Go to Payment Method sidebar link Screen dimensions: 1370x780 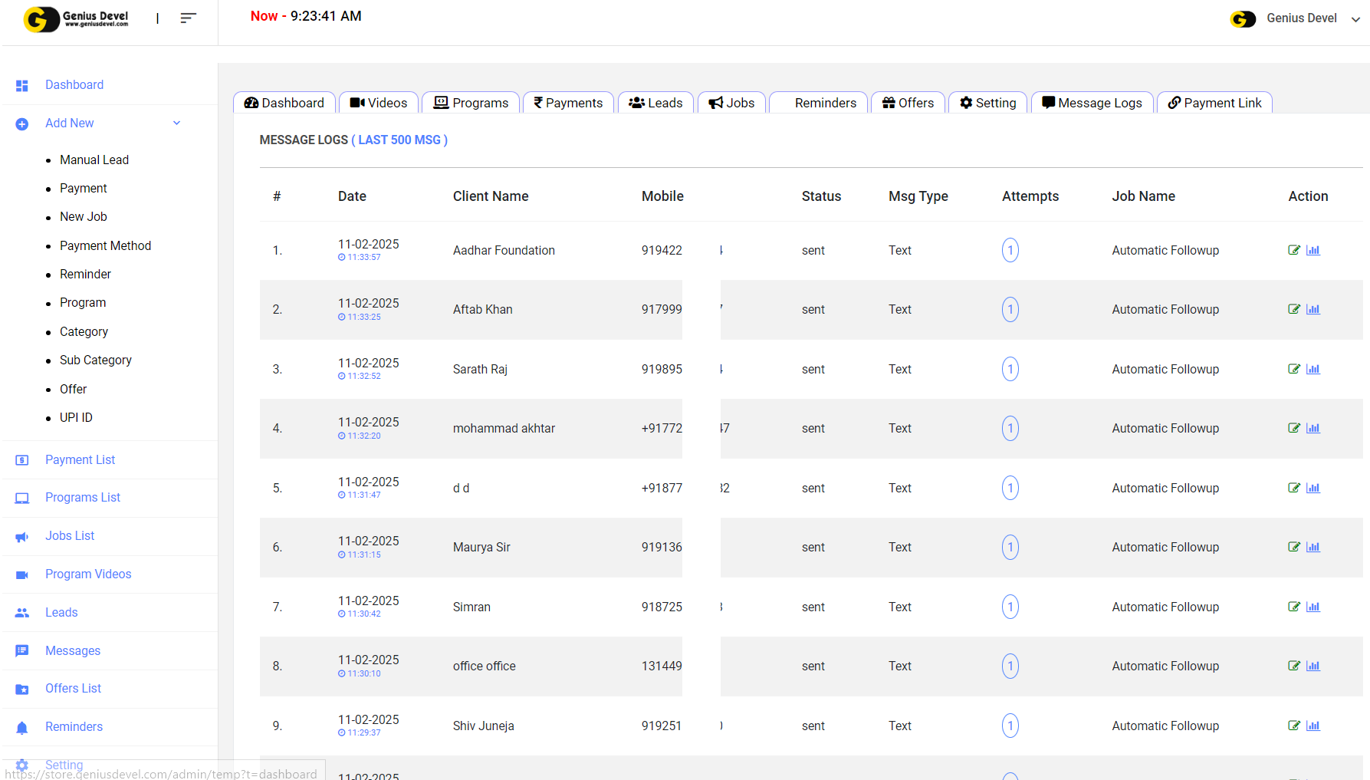pos(105,245)
